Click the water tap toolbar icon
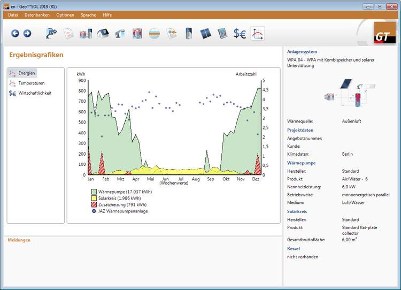Screen dimensions: 401x290 pos(119,34)
